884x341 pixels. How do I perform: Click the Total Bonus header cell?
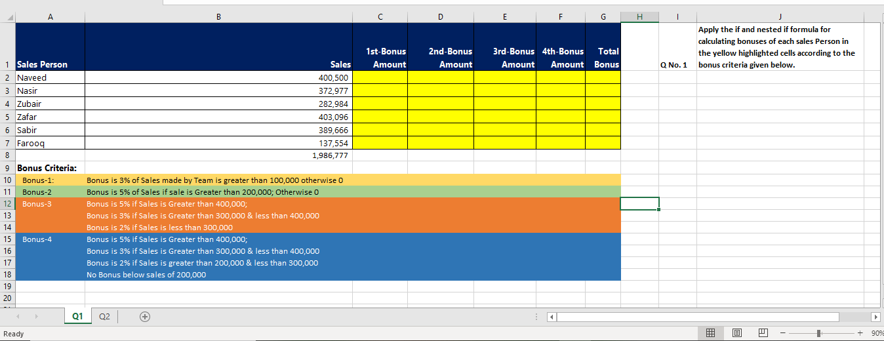point(603,47)
